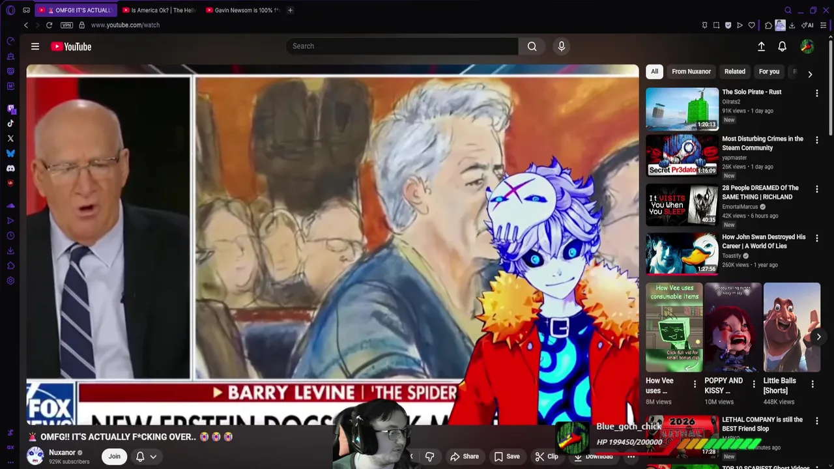
Task: Open 'How John Swan Destroyed His Career' thumbnail
Action: [x=682, y=253]
